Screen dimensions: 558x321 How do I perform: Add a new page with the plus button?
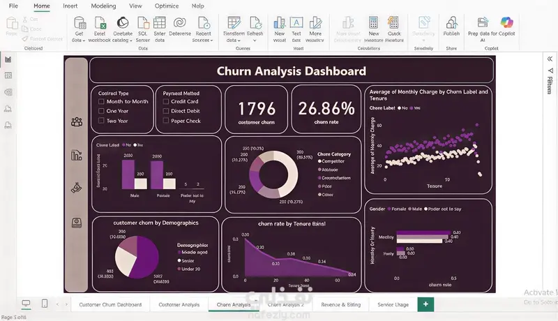(425, 304)
